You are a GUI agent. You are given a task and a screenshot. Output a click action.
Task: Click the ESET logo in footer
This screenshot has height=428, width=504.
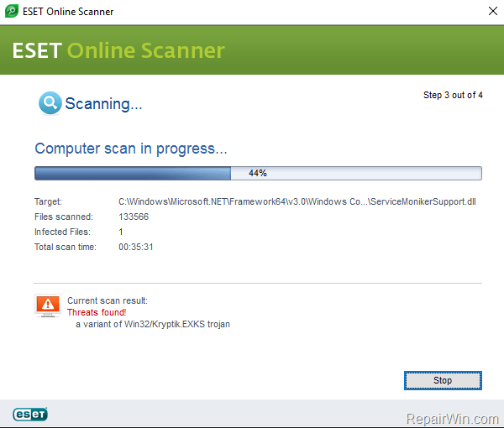pos(30,414)
